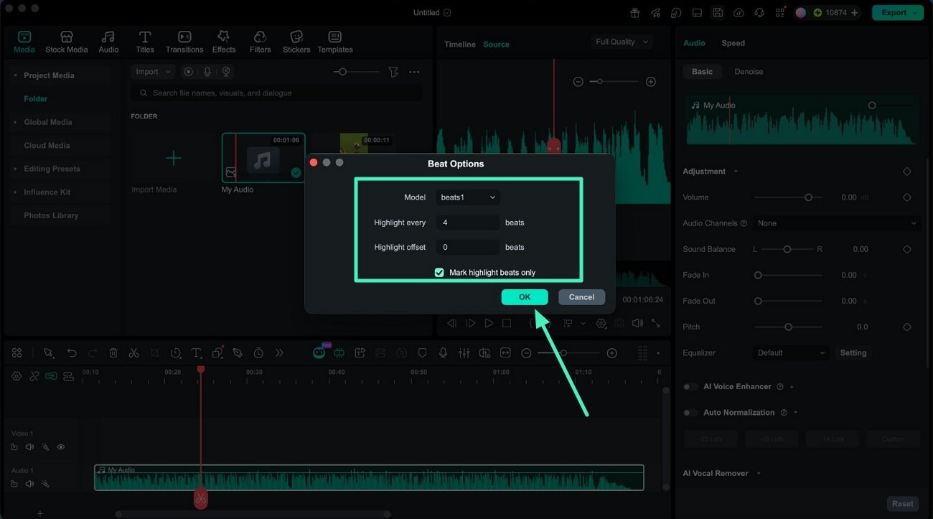Image resolution: width=933 pixels, height=519 pixels.
Task: Expand the Influence Kit tree item
Action: pos(16,192)
